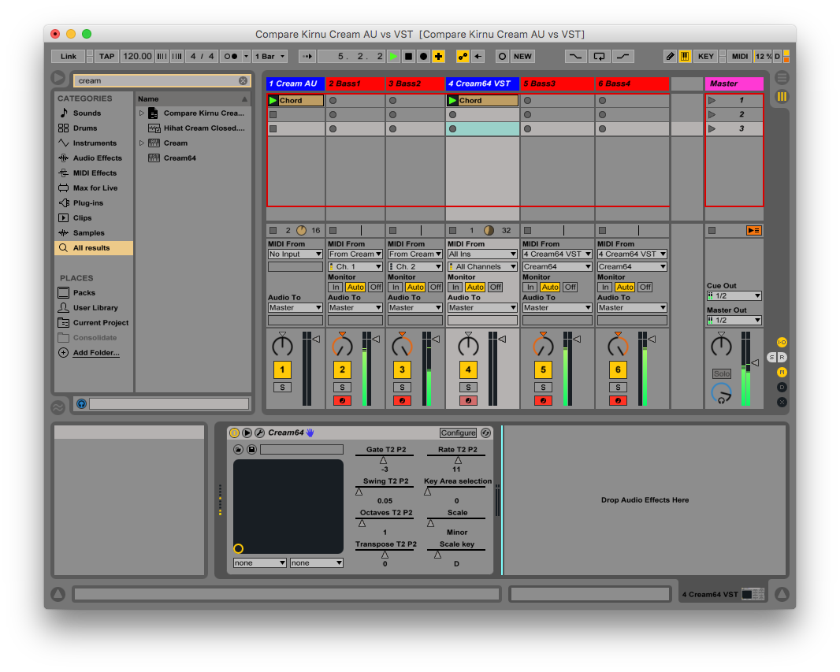
Task: Open Max for Live category
Action: click(95, 188)
